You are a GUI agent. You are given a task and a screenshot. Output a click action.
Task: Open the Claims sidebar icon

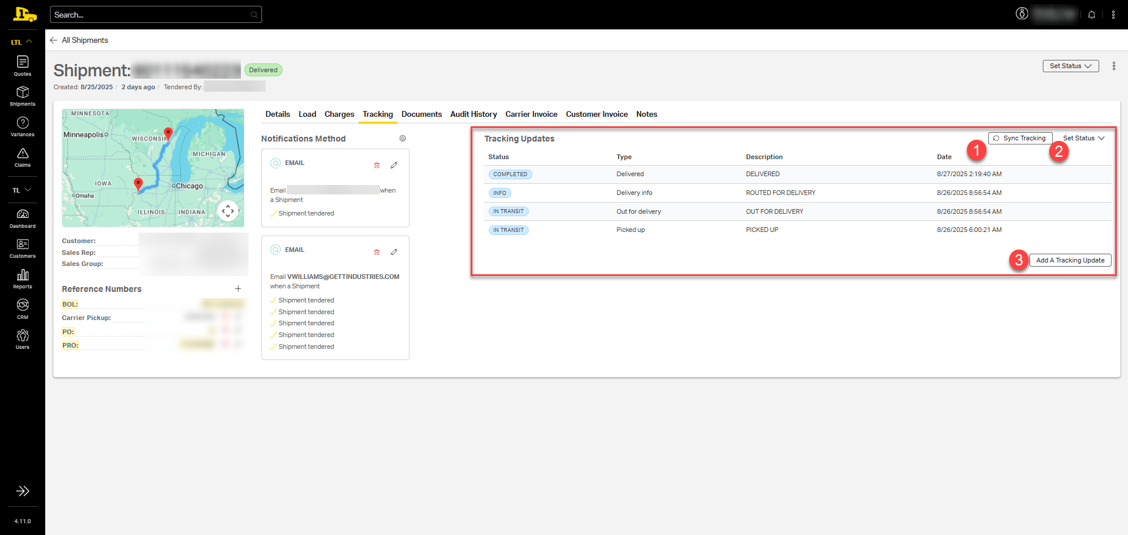[x=22, y=157]
